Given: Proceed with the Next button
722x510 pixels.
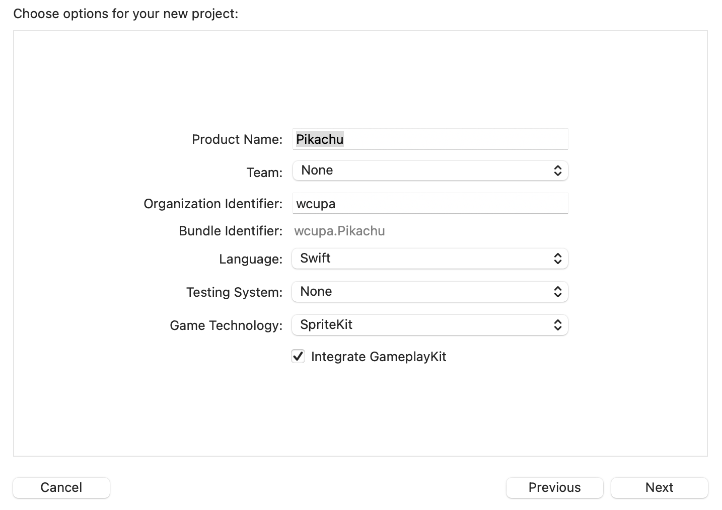Looking at the screenshot, I should [659, 487].
